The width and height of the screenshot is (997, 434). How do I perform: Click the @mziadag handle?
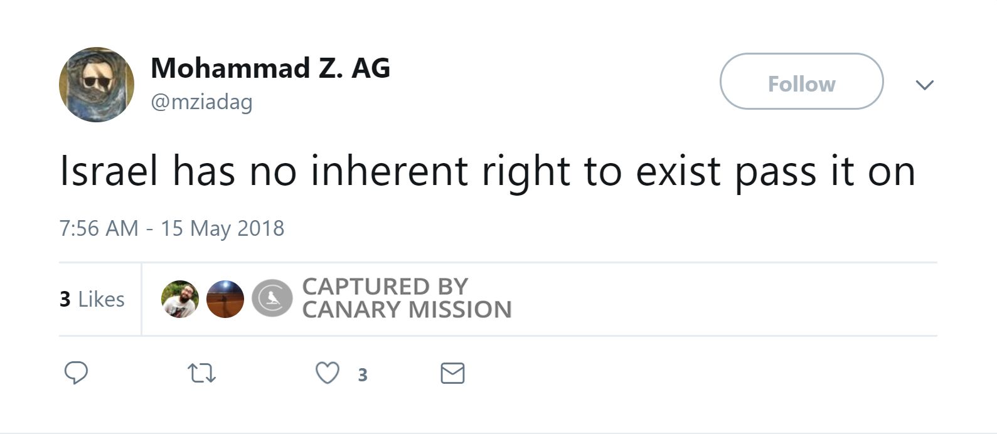201,102
